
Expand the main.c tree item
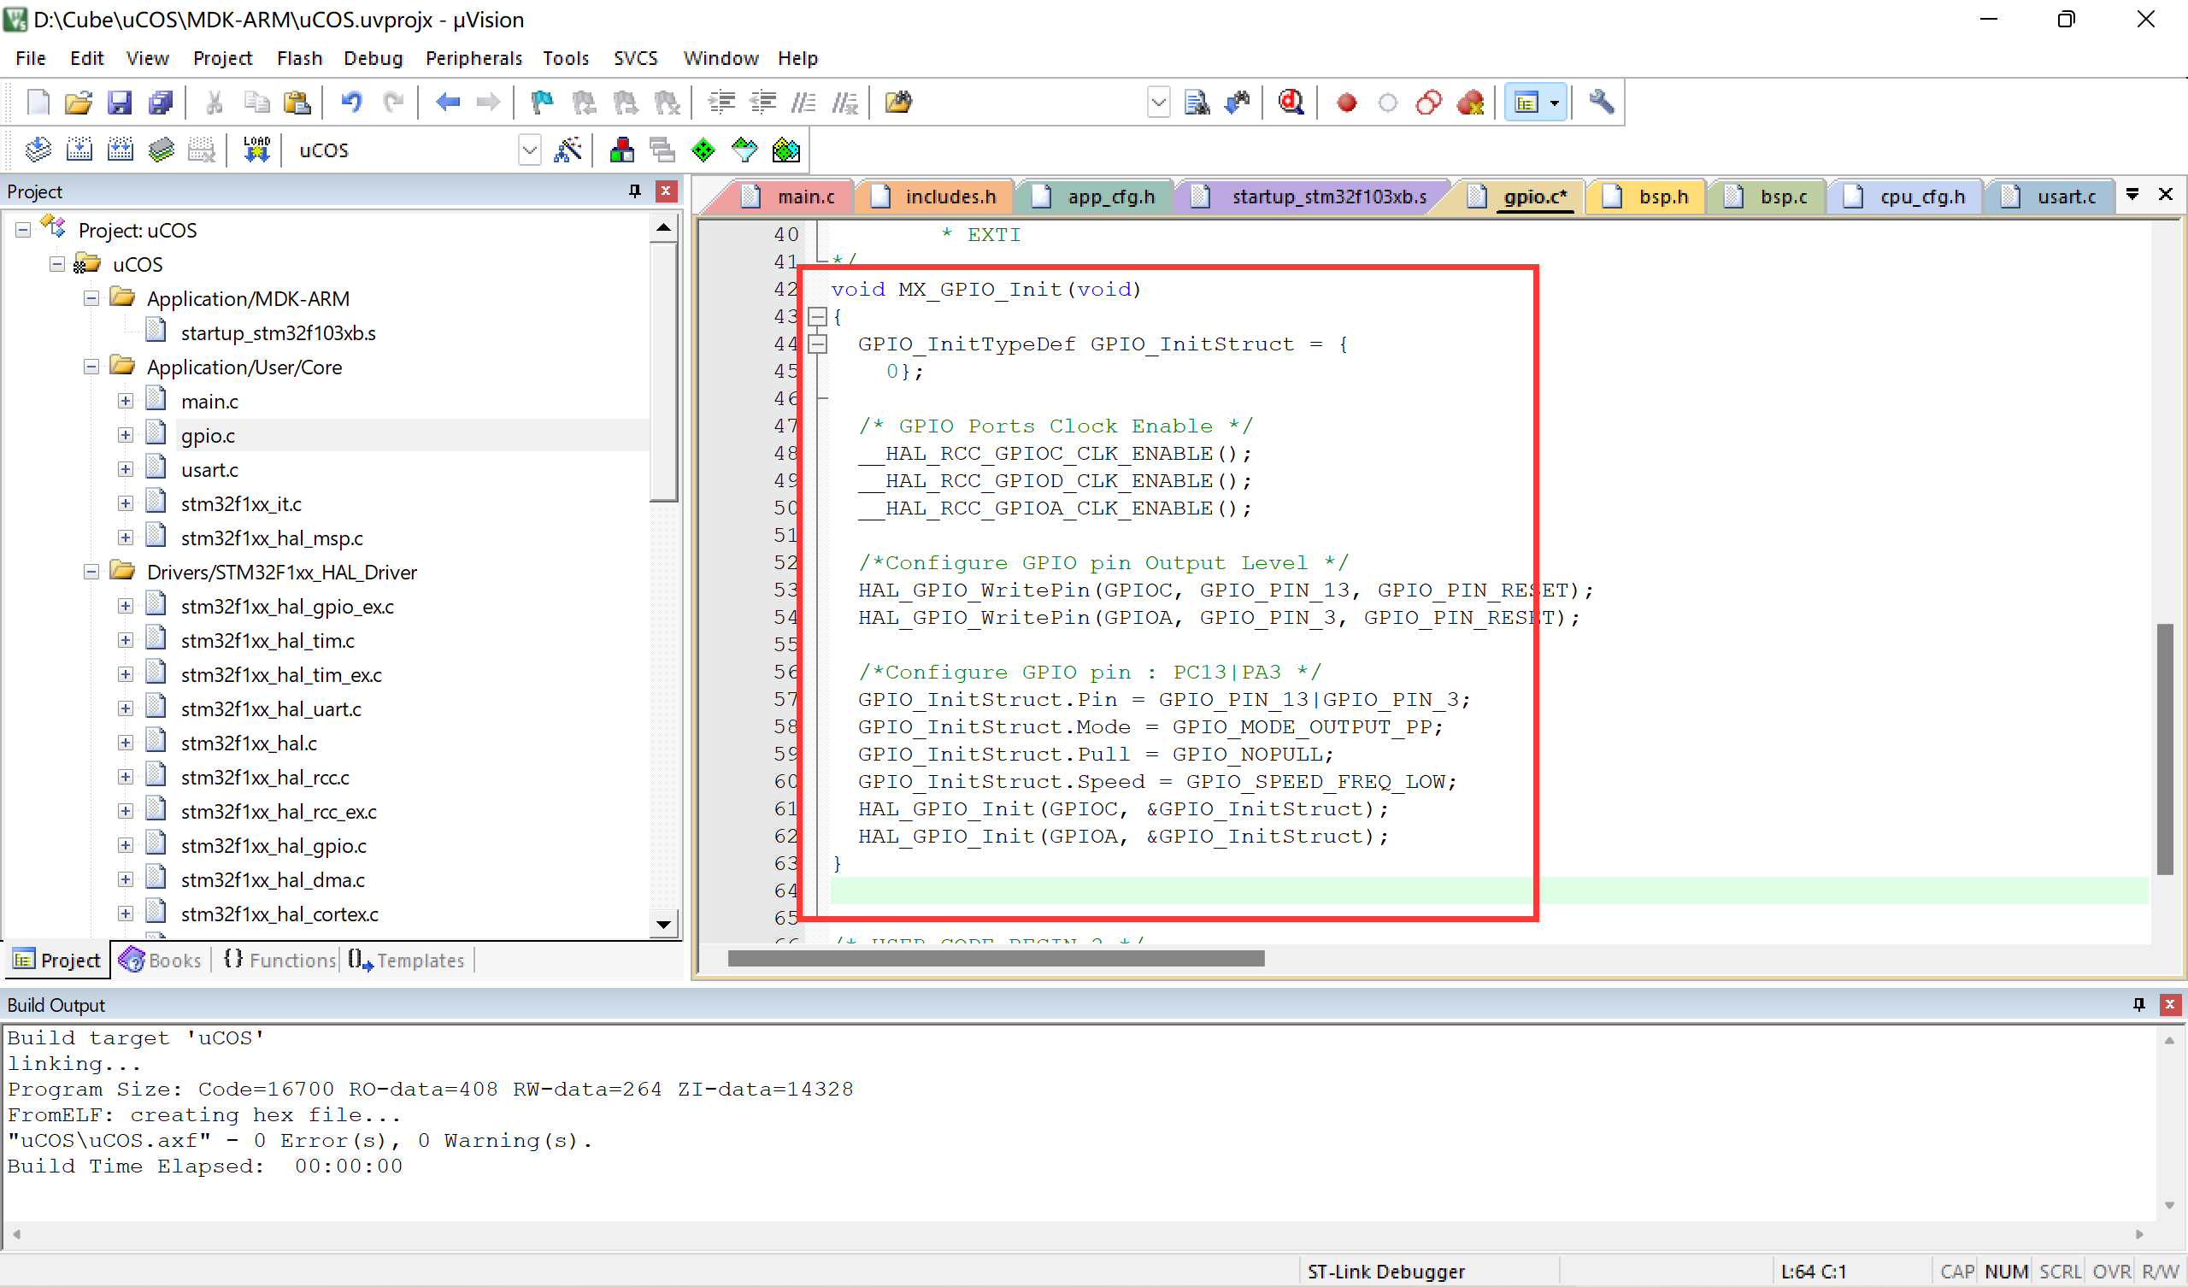point(125,400)
